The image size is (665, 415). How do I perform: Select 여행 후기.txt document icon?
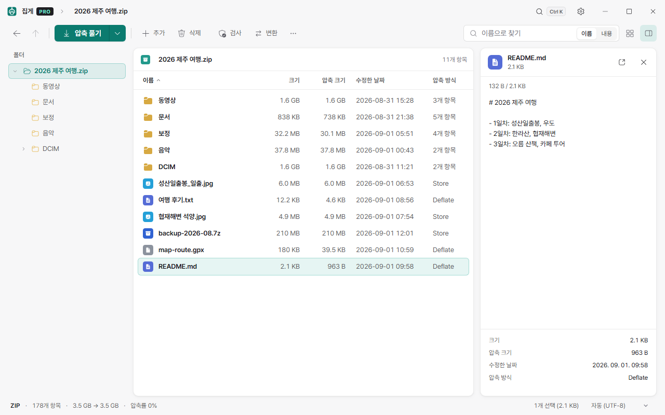[x=148, y=200]
